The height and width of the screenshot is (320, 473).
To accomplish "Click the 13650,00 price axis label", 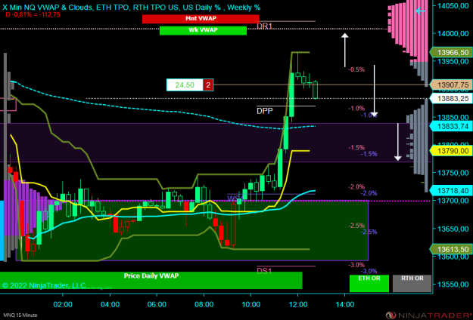I will pos(453,229).
